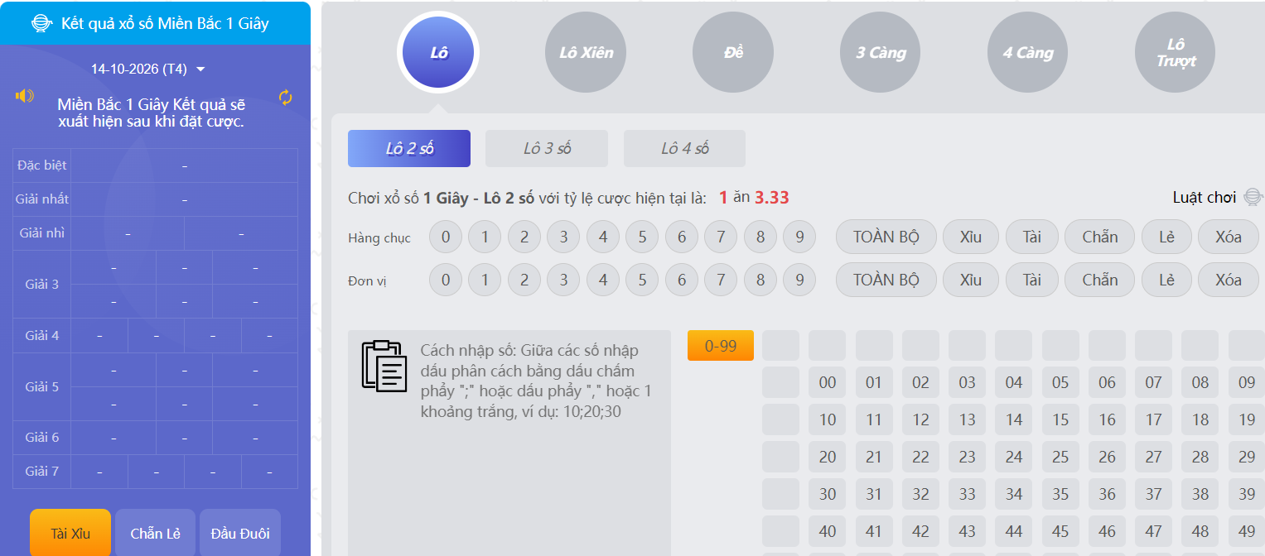The image size is (1265, 556).
Task: Open the date dropdown 14-10-2026 (T4)
Action: [148, 69]
